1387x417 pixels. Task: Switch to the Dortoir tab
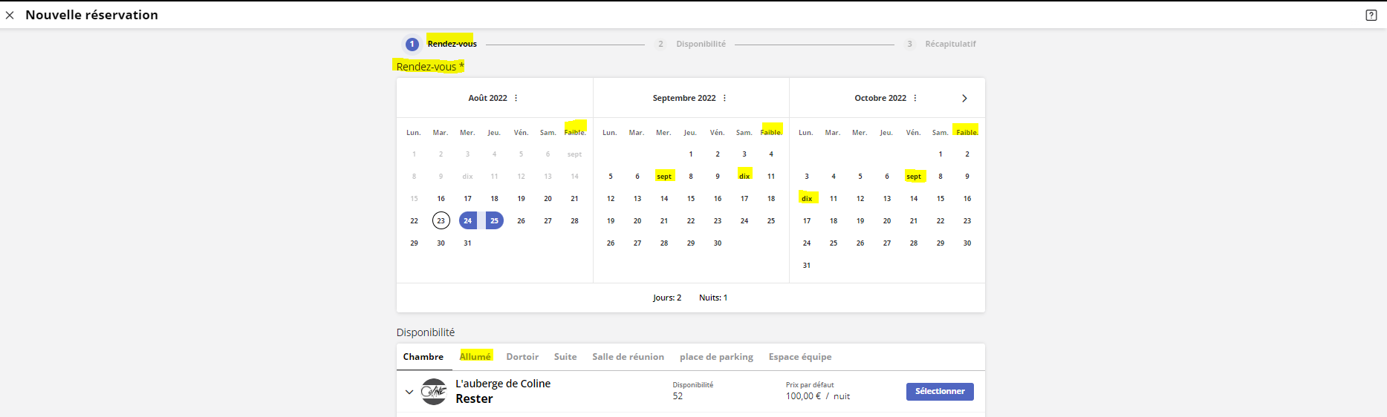pos(522,357)
